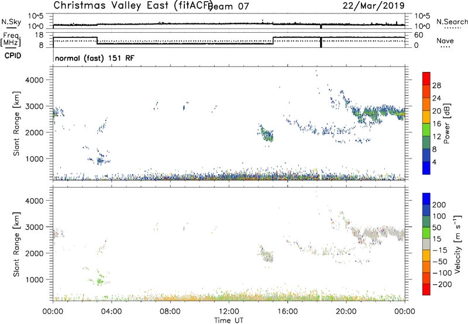
Task: Click Power colorbar bright blue segment below 4
Action: click(426, 168)
